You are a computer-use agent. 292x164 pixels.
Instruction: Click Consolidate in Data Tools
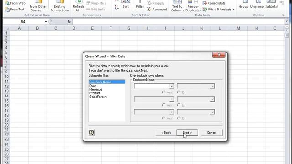(x=214, y=3)
